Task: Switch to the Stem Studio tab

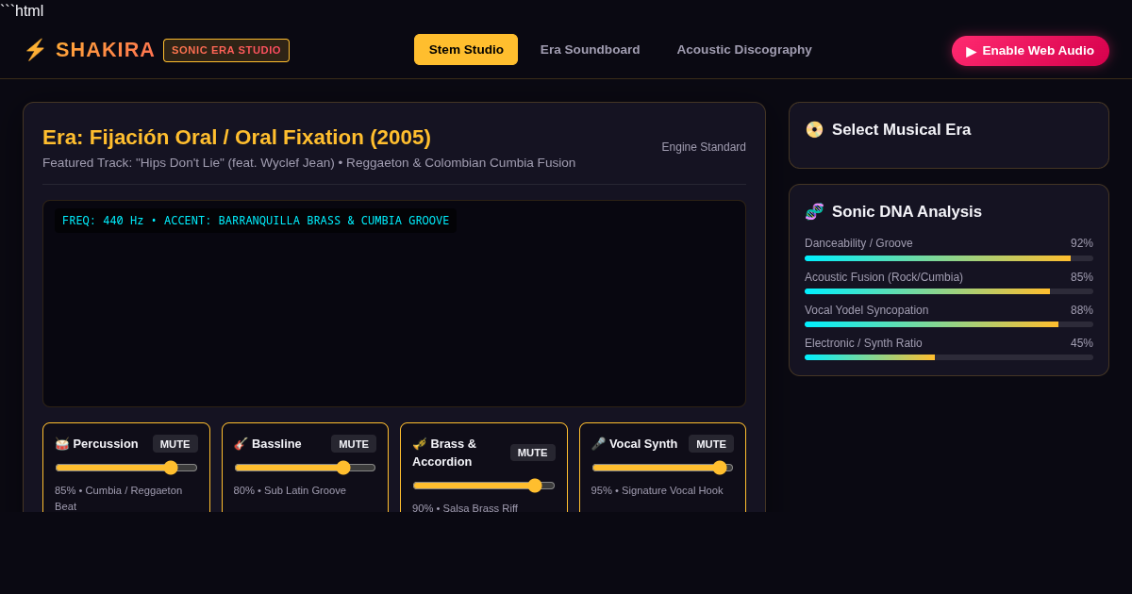Action: (466, 50)
